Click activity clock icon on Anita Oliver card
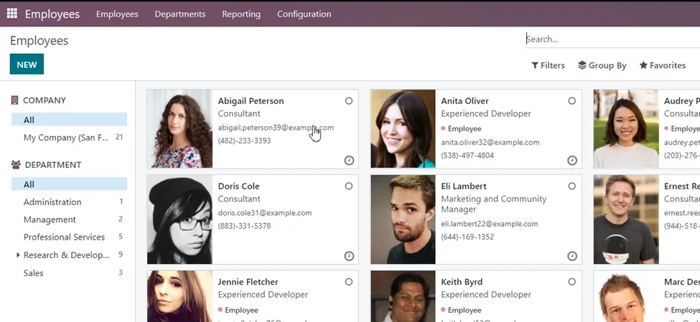Viewport: 700px width, 322px height. pos(572,160)
